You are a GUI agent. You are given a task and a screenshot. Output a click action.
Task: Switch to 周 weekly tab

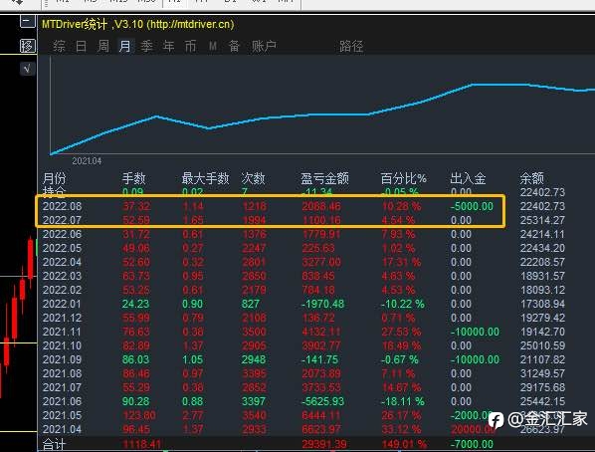pos(102,47)
